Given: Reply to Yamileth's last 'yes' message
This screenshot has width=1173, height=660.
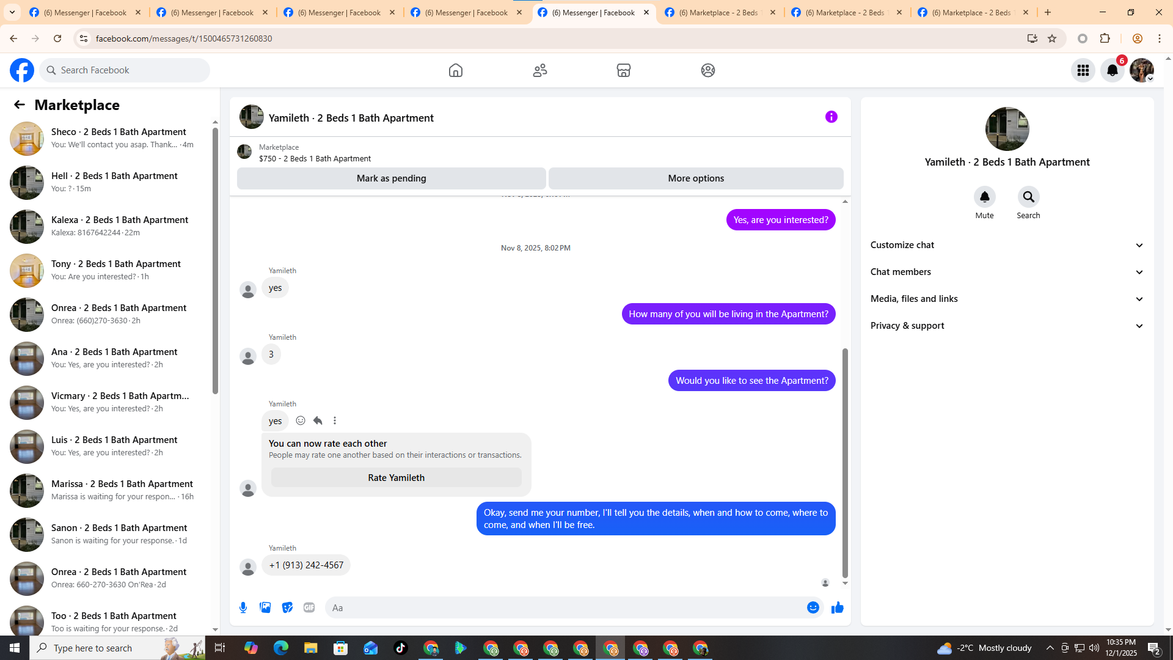Looking at the screenshot, I should 318,420.
